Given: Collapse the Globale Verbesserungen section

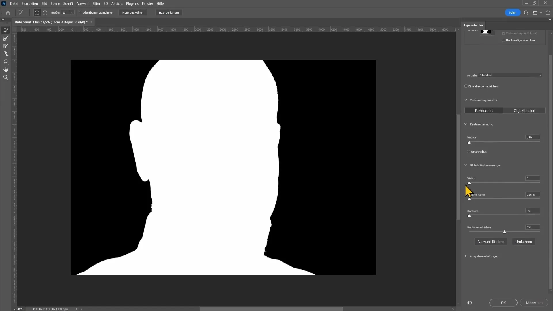Looking at the screenshot, I should (465, 165).
